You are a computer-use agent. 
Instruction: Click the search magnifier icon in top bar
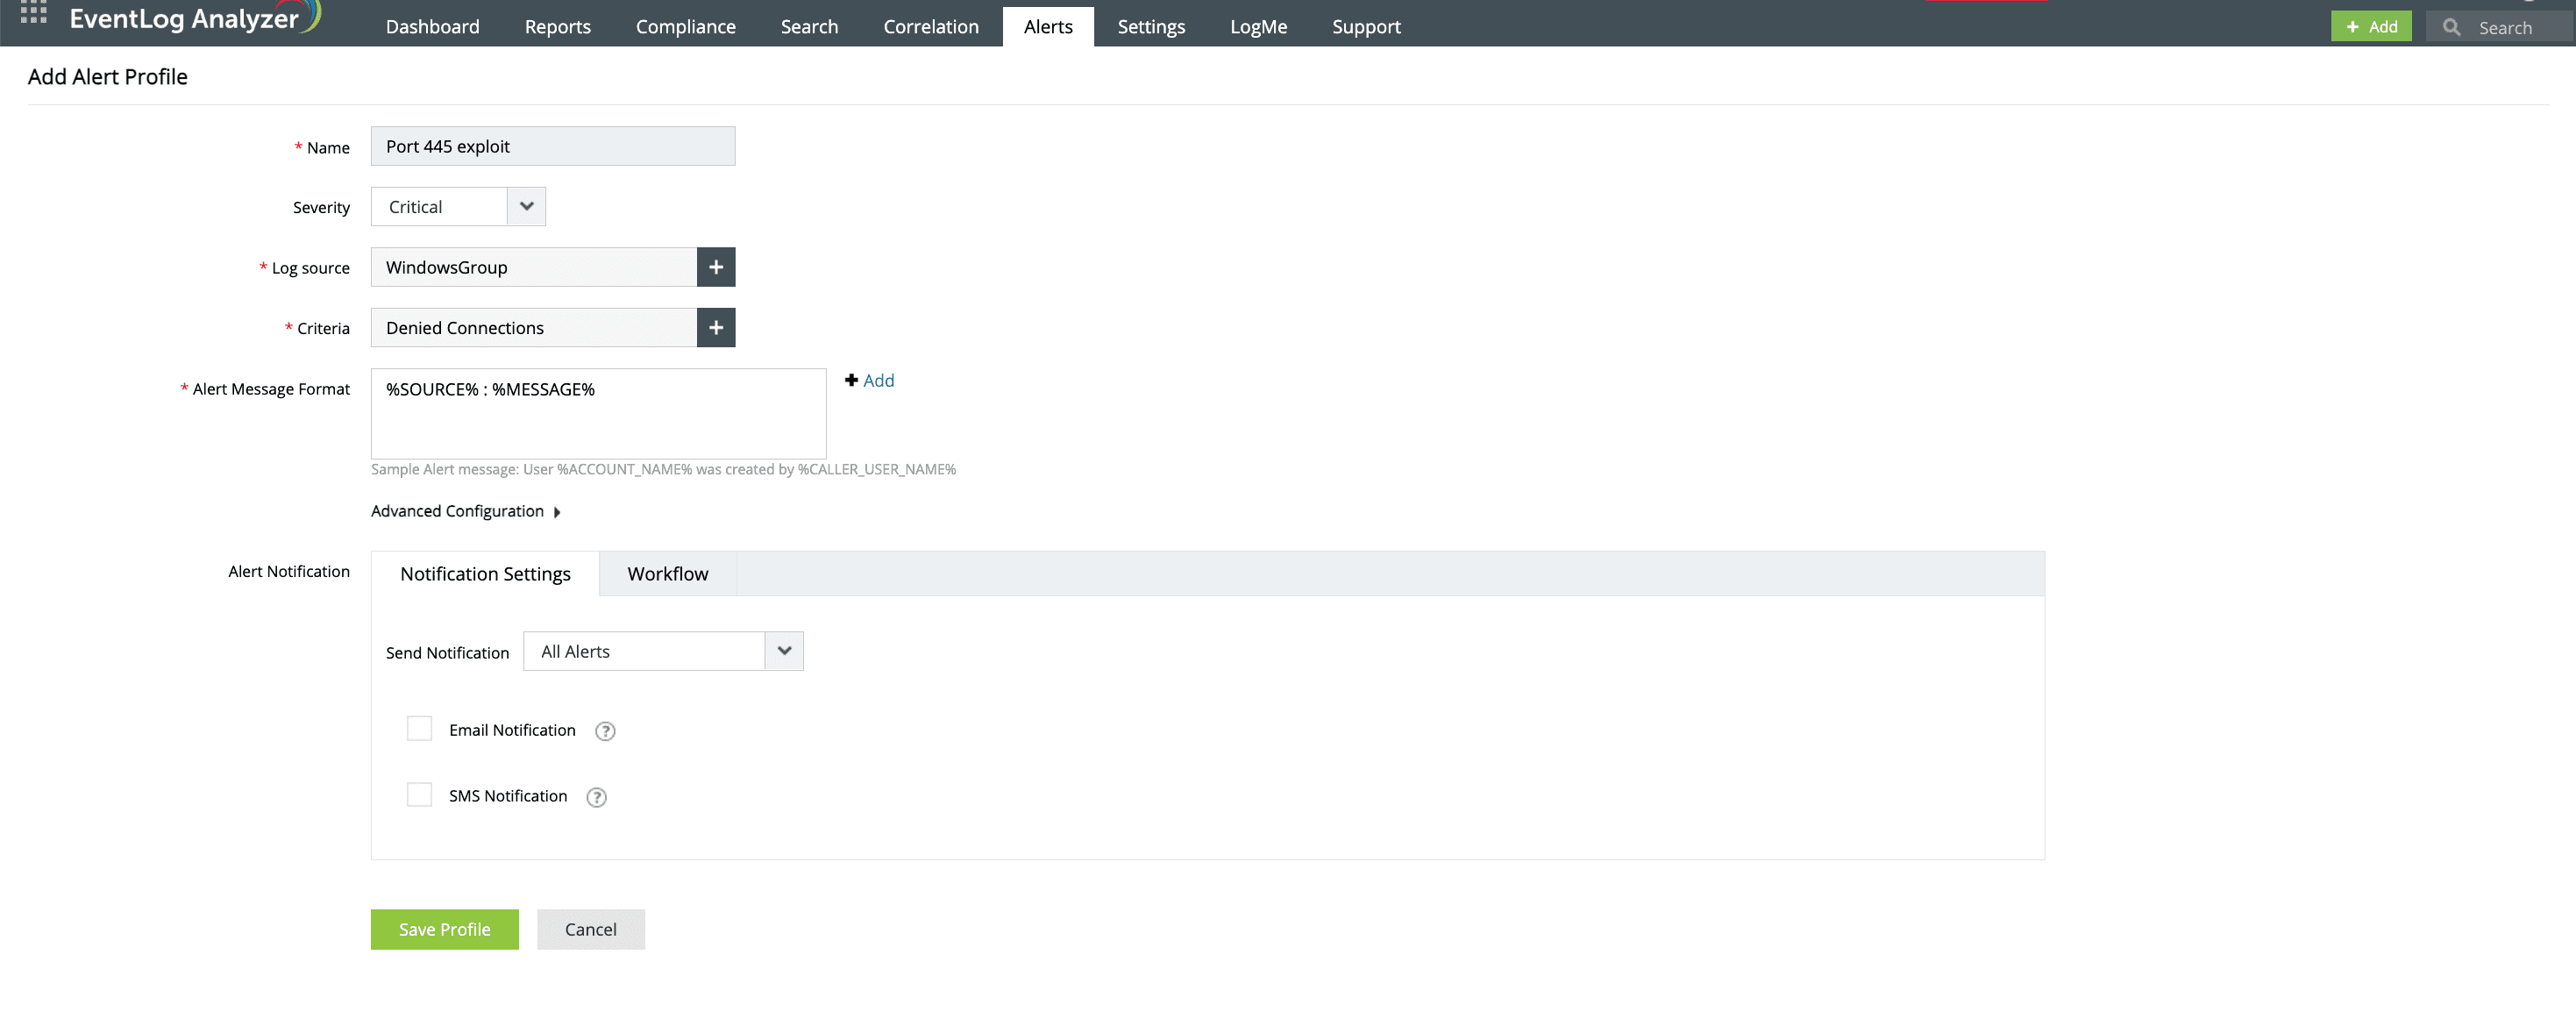point(2452,27)
